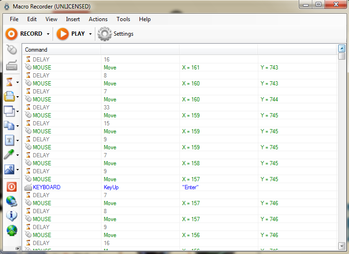The width and height of the screenshot is (349, 254).
Task: Select the MOUSE row with X = 158
Action: tap(180, 163)
